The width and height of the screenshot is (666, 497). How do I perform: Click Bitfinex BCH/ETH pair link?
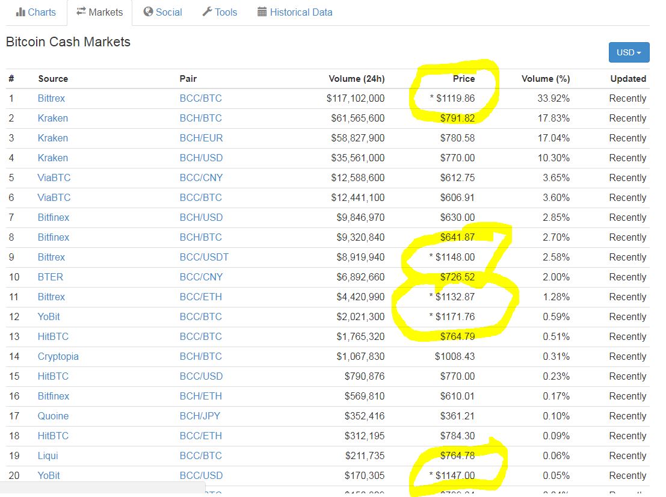(x=200, y=397)
